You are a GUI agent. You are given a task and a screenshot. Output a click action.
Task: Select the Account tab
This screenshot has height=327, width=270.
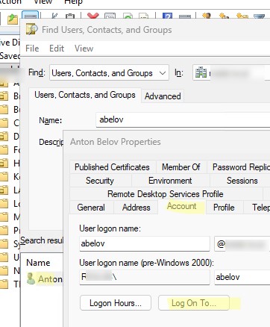pyautogui.click(x=182, y=206)
